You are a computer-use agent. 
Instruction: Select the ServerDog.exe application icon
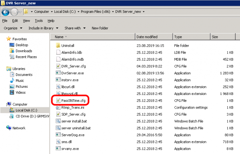pyautogui.click(x=58, y=135)
